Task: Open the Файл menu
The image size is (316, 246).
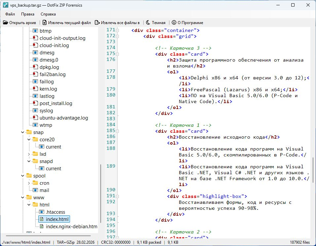Action: 10,14
